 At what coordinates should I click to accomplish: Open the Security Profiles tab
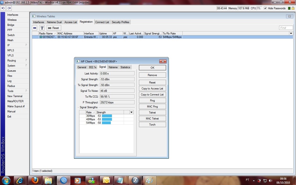coord(121,22)
